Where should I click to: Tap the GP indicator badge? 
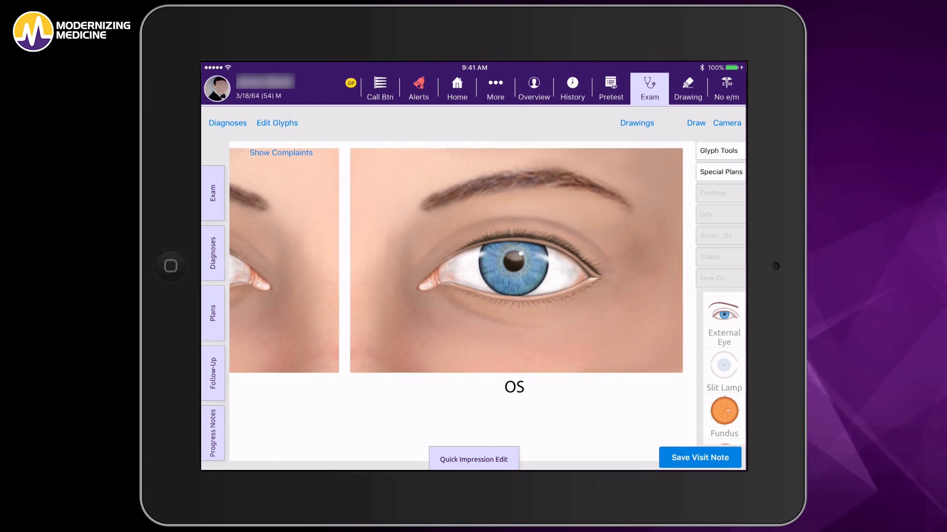[351, 83]
